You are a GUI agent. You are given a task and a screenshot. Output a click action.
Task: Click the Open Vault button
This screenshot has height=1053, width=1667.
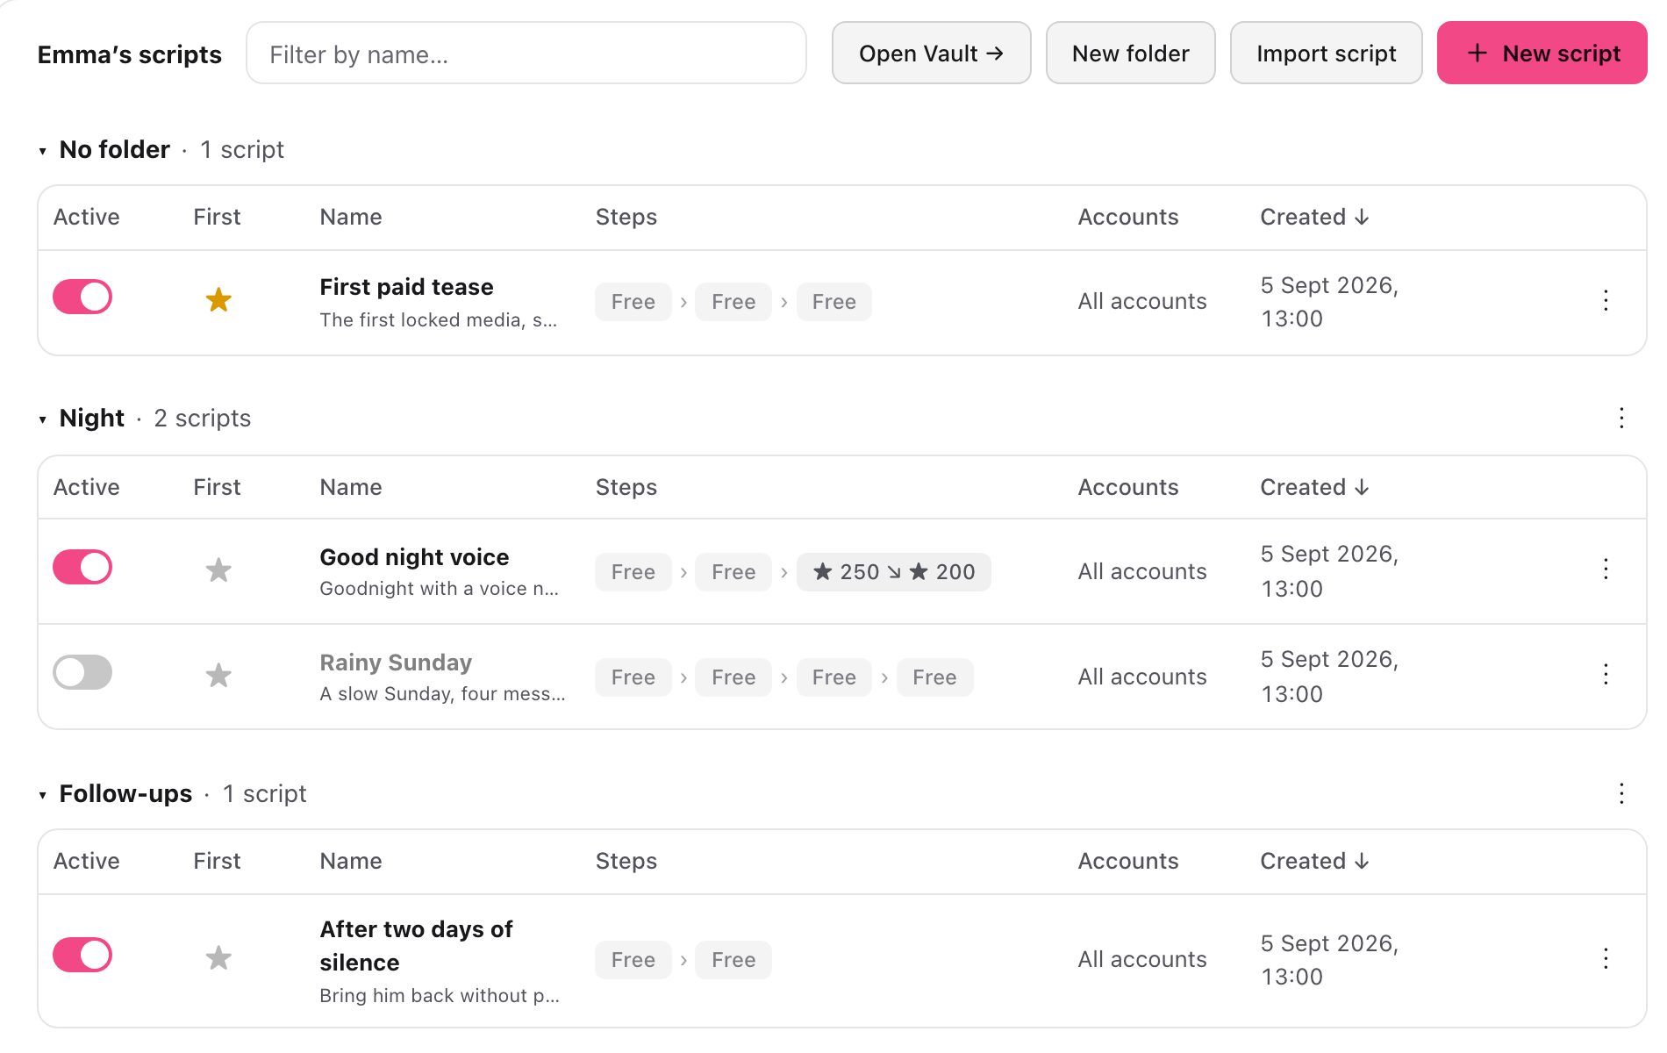(x=931, y=53)
